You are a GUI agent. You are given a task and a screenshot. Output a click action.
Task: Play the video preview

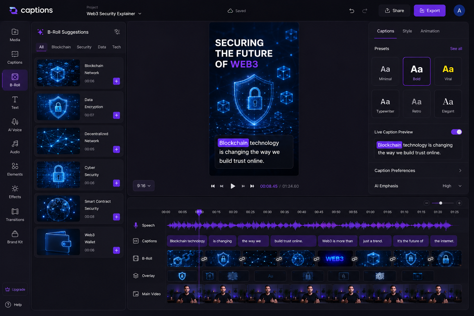[233, 186]
